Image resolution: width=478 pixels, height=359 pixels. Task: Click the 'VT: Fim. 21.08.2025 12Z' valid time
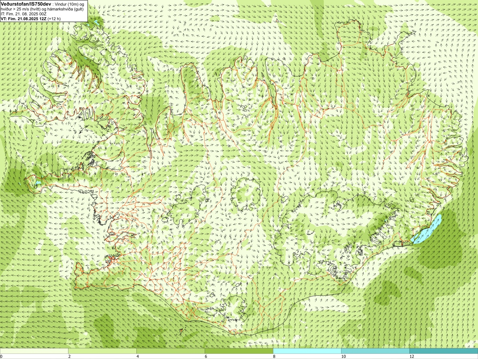[24, 19]
